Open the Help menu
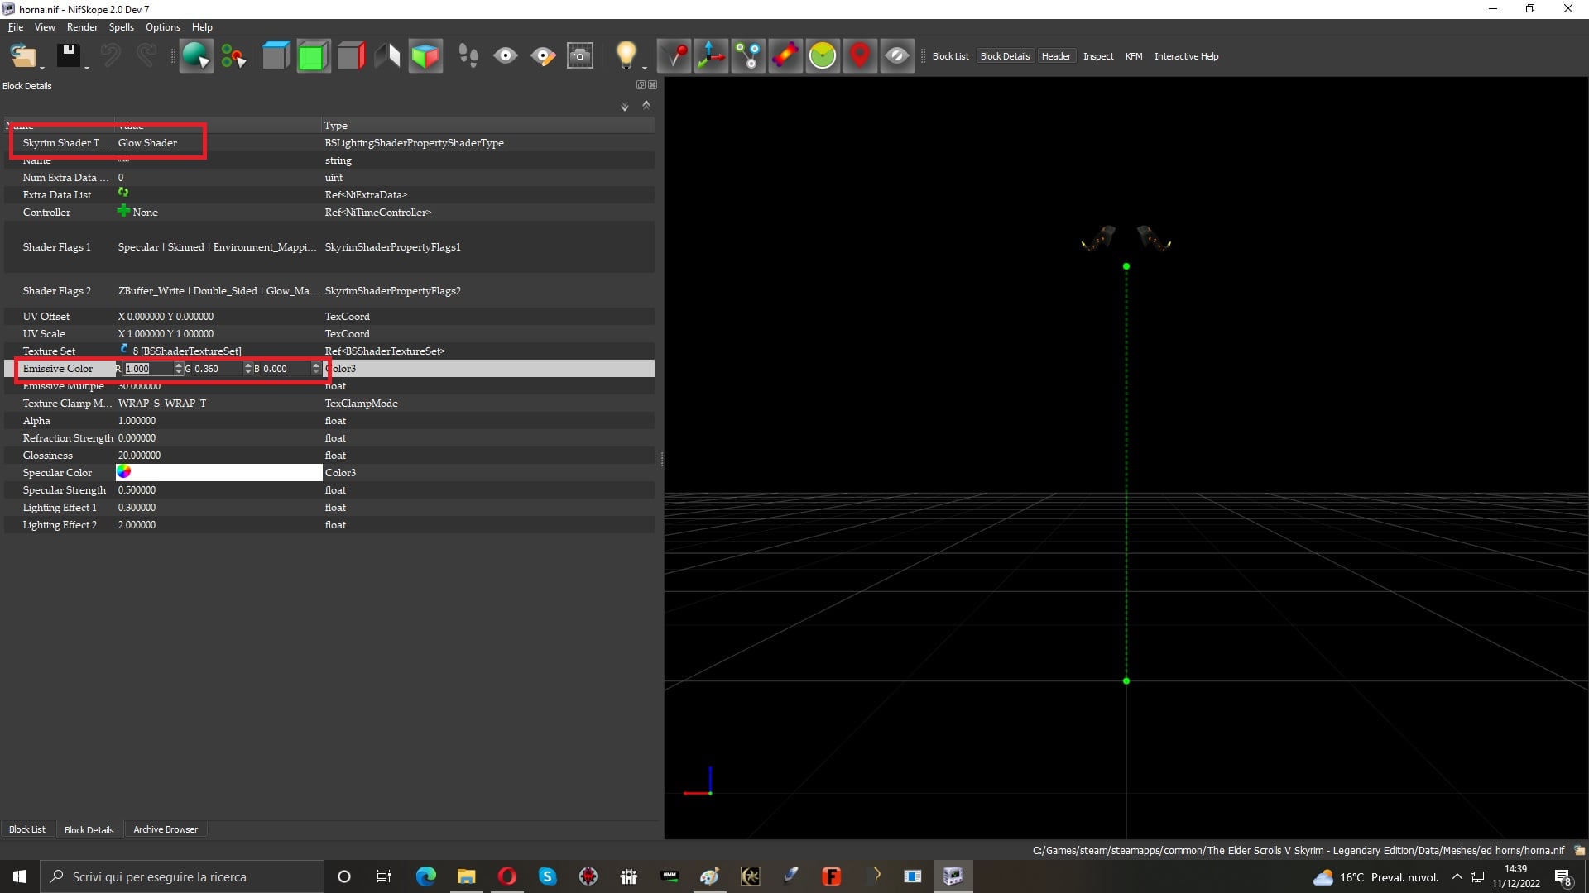 pos(202,27)
